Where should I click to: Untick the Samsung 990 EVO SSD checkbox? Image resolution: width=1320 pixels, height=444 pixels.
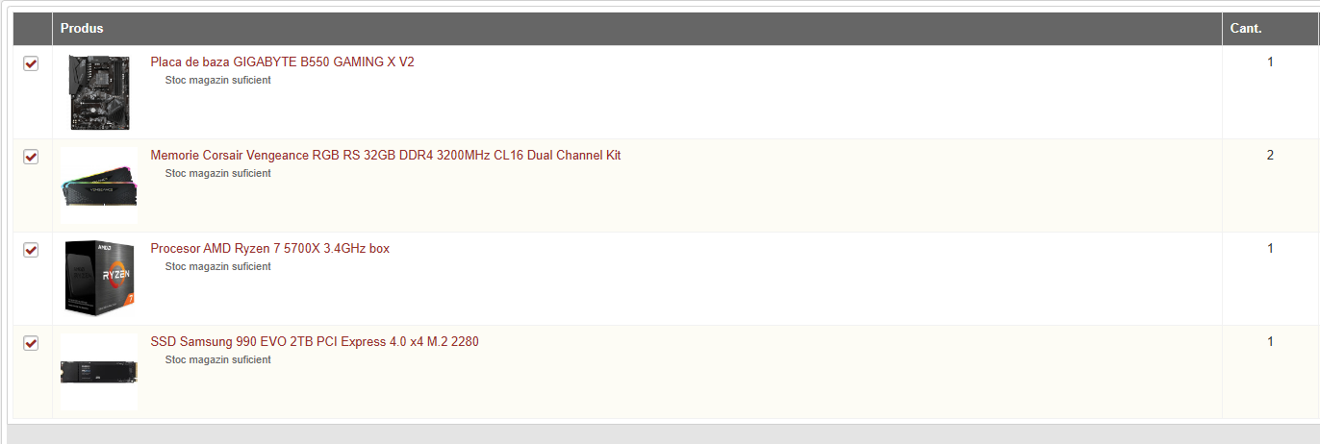point(31,343)
